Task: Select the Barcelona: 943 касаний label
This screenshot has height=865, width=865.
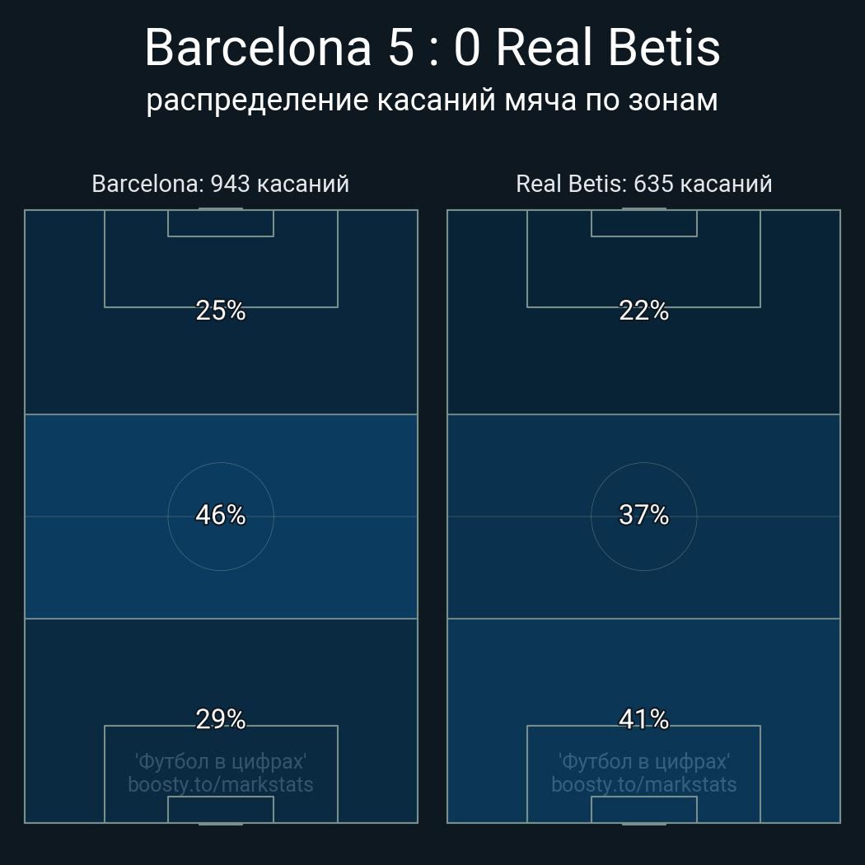Action: click(x=221, y=184)
